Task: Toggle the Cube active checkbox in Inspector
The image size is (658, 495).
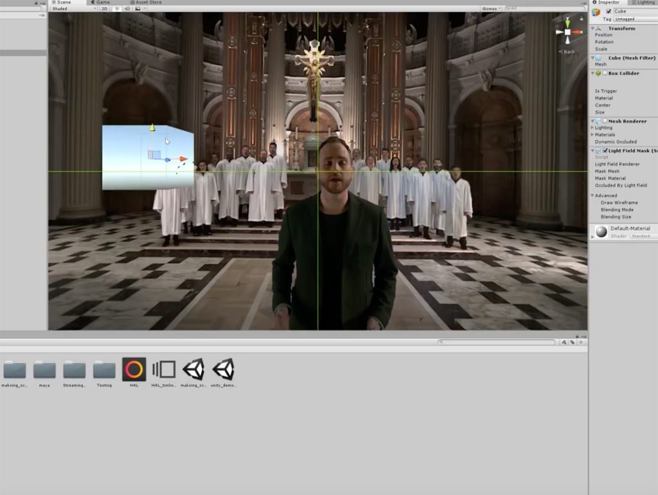Action: click(x=609, y=12)
